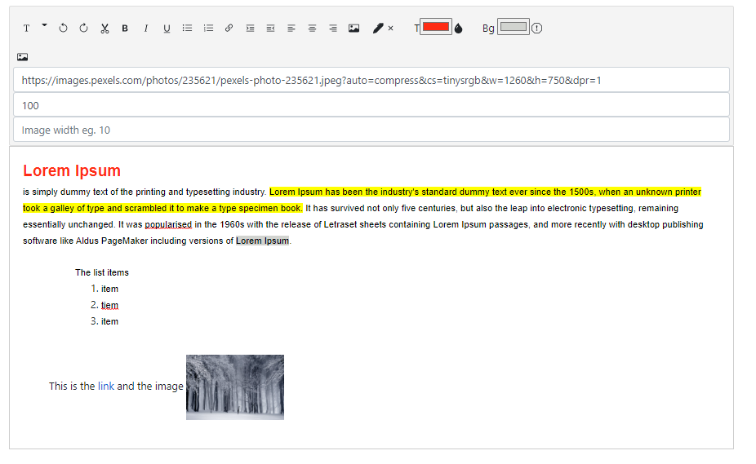Click the 'T' text color label
Screen dimensions: 756x464
[x=416, y=29]
